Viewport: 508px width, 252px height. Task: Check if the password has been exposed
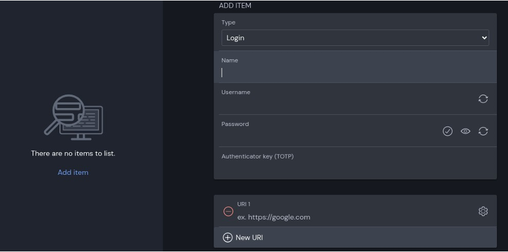(x=447, y=131)
